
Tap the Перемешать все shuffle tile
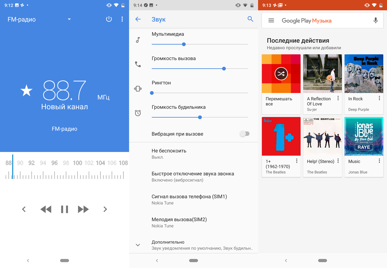pyautogui.click(x=281, y=84)
